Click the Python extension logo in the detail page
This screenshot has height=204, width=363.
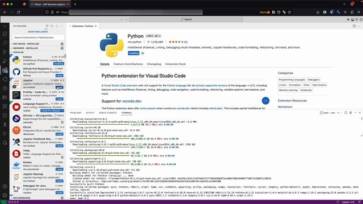click(112, 45)
